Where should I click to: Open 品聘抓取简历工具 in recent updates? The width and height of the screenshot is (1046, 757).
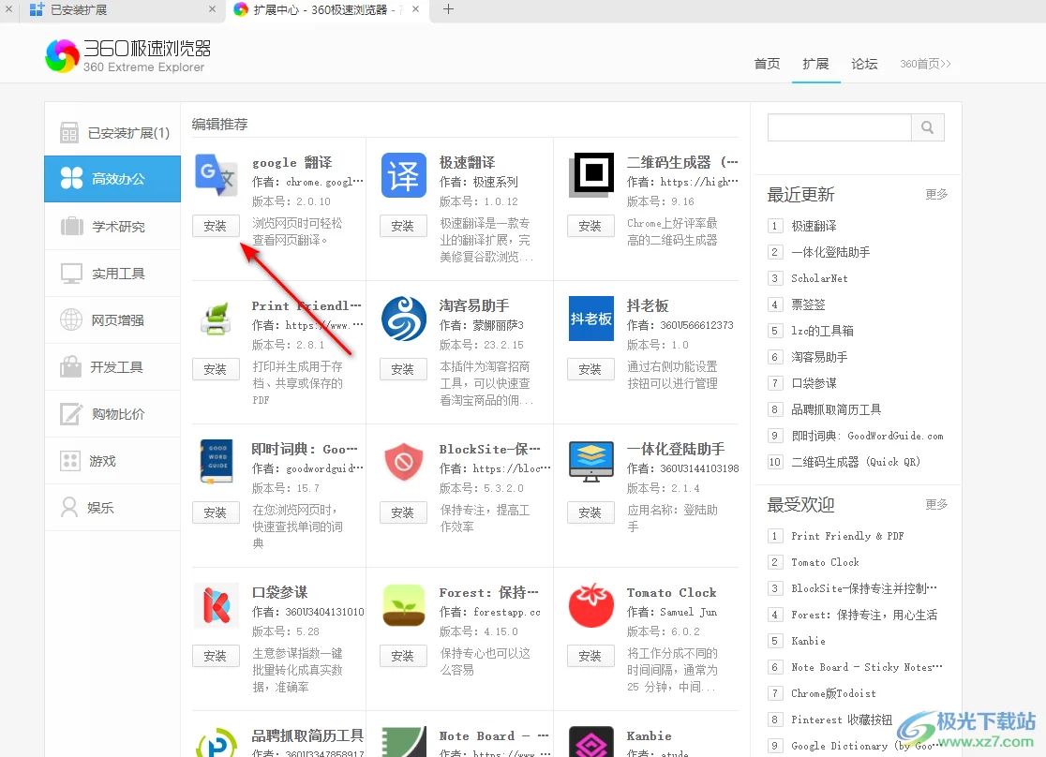pos(836,409)
